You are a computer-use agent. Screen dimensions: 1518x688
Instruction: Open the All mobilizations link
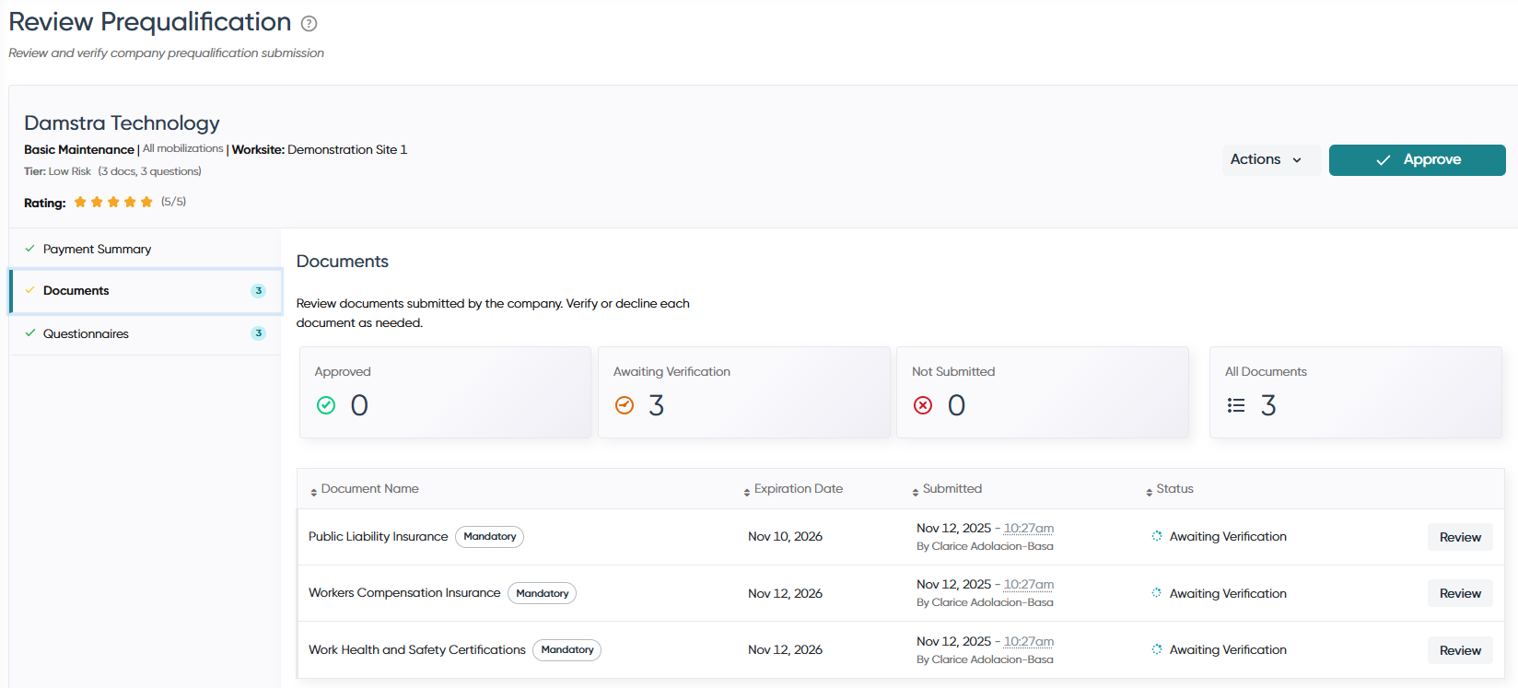[x=183, y=148]
